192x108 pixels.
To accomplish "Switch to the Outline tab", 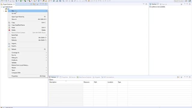I will pyautogui.click(x=154, y=4).
